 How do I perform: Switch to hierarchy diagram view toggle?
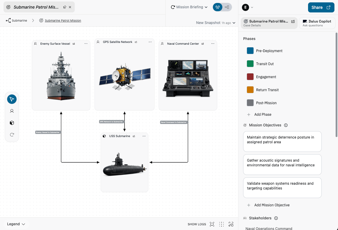[x=227, y=7]
